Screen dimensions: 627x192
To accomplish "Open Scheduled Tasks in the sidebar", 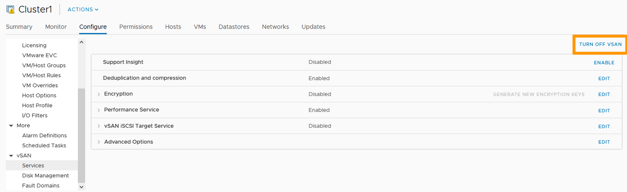I will tap(44, 146).
